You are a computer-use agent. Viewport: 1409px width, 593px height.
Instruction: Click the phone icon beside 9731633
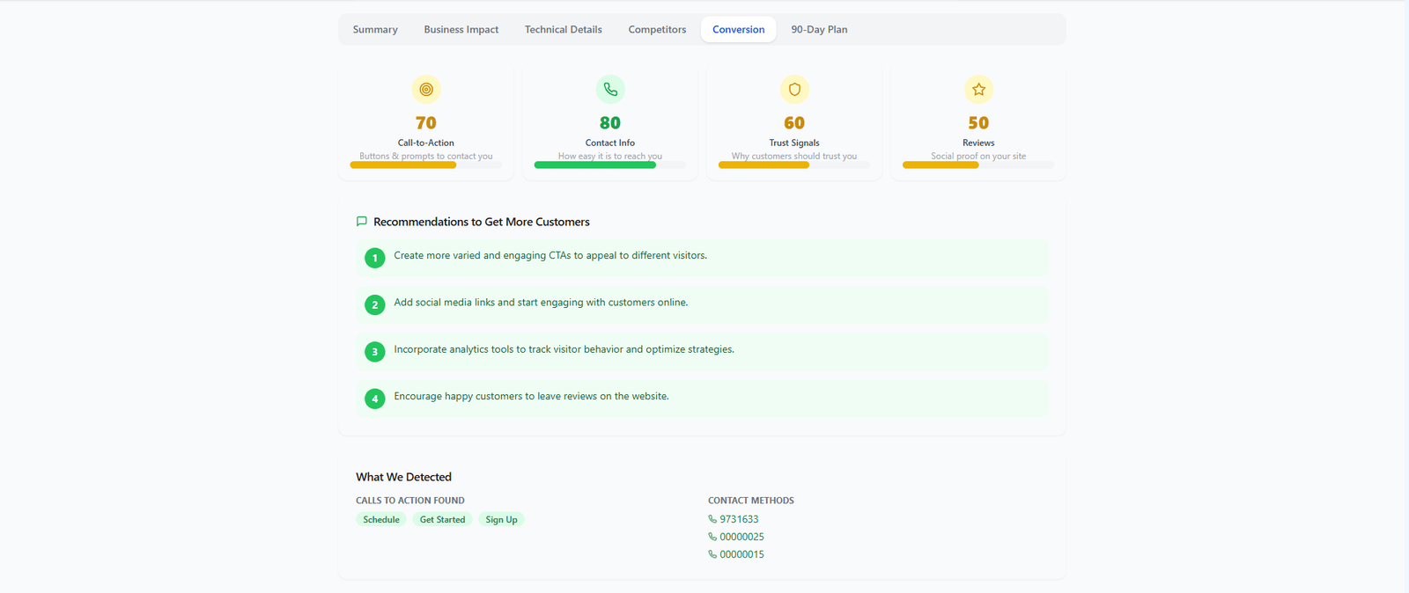point(712,519)
